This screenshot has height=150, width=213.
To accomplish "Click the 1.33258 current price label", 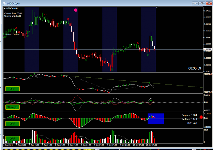I will [208, 50].
